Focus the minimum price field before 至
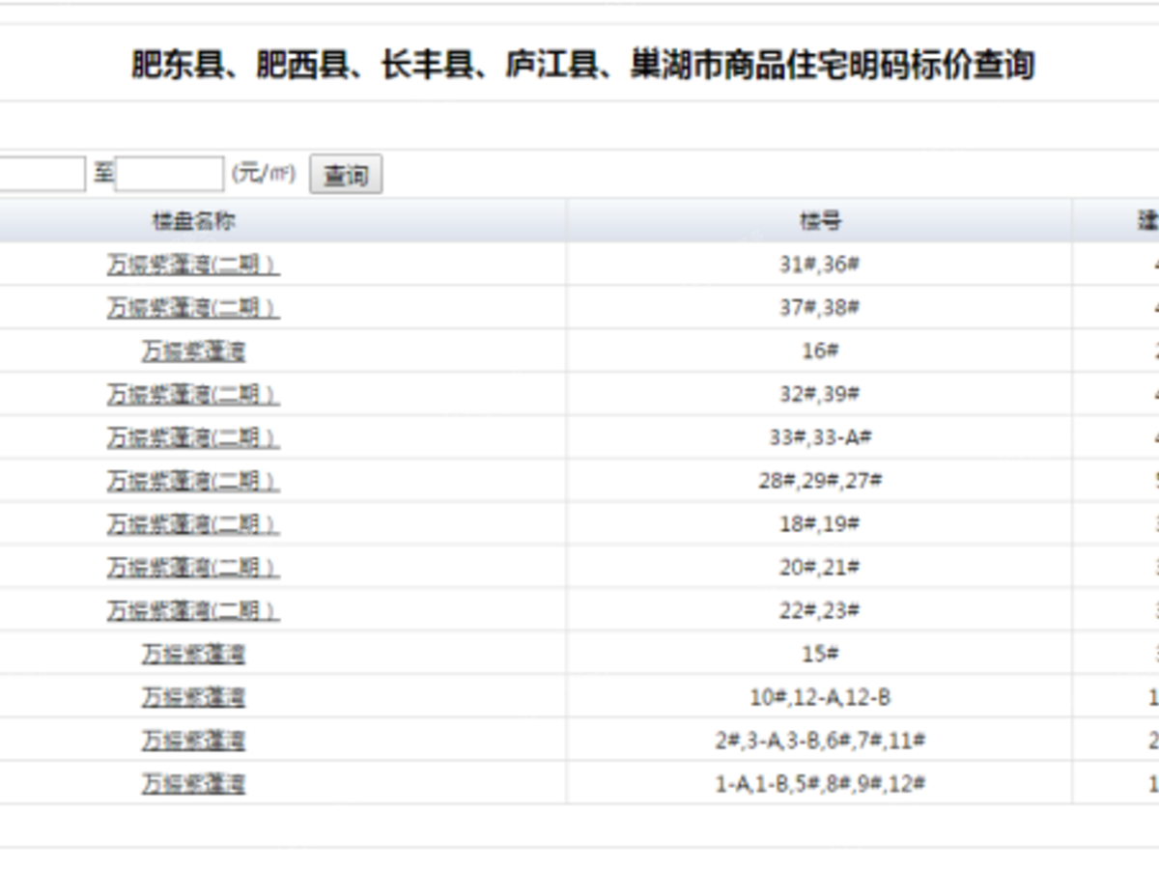 [42, 174]
